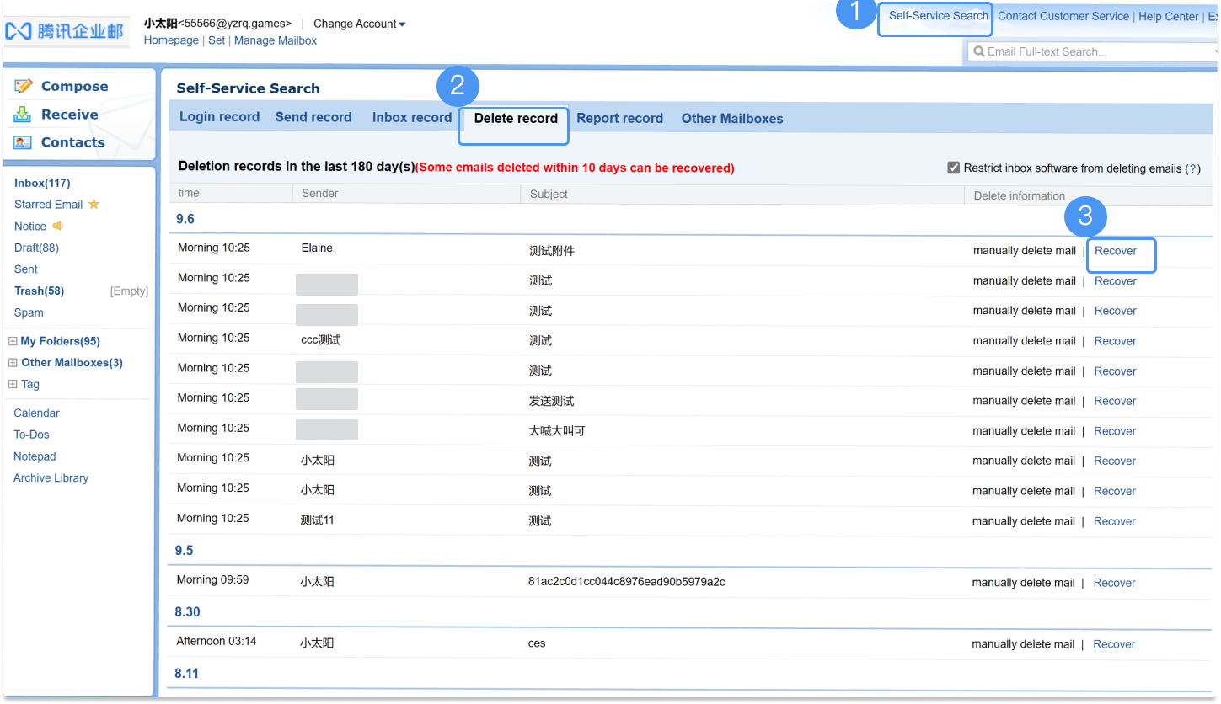1221x704 pixels.
Task: Switch to the Send record tab
Action: pos(313,117)
